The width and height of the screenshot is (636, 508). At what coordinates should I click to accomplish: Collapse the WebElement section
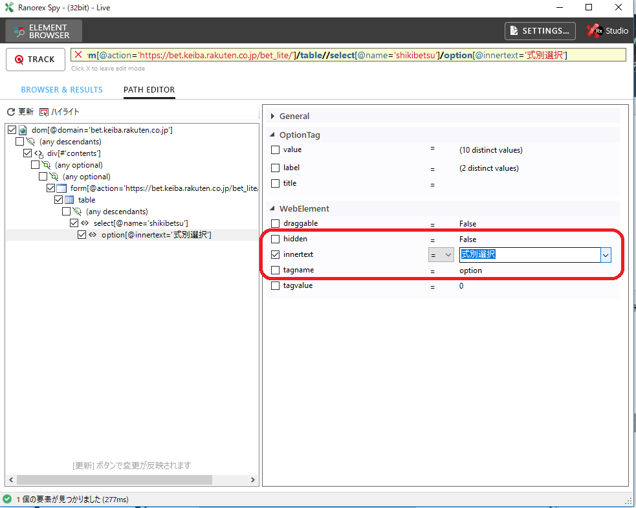coord(272,208)
